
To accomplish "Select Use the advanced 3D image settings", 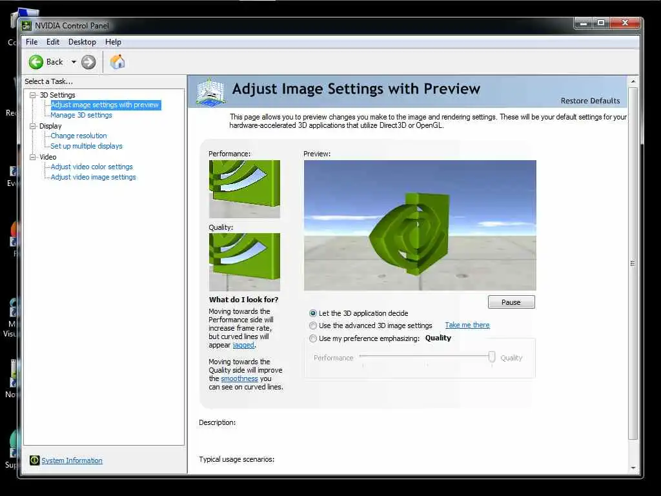I will point(313,325).
